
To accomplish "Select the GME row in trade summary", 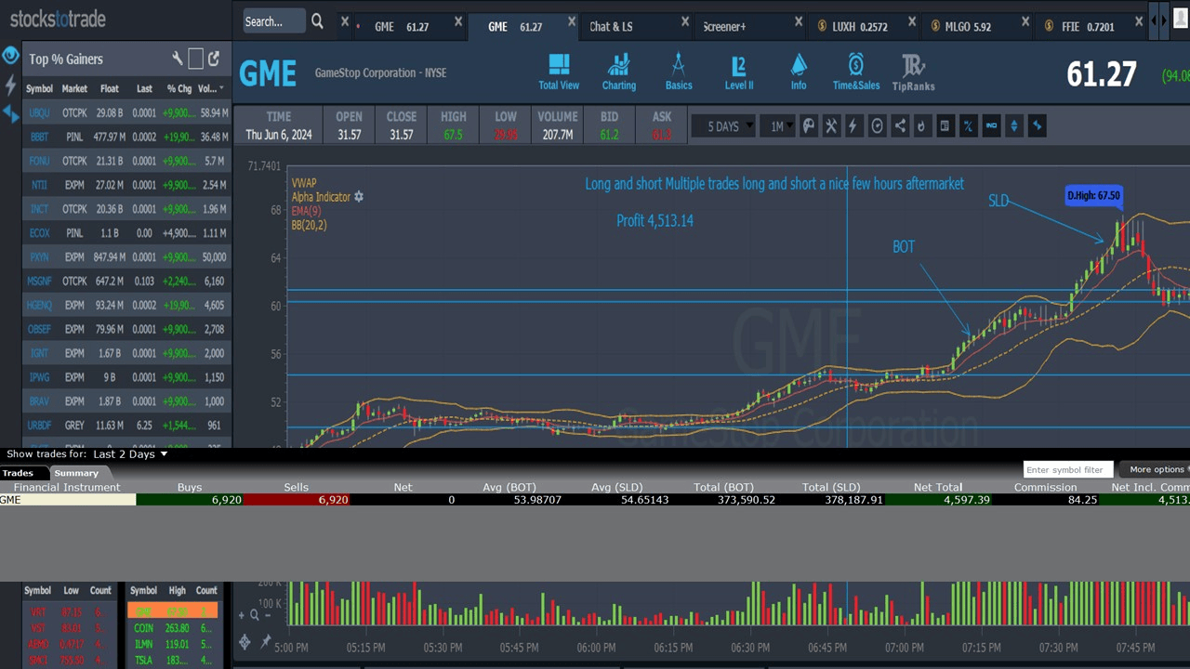I will pos(595,500).
